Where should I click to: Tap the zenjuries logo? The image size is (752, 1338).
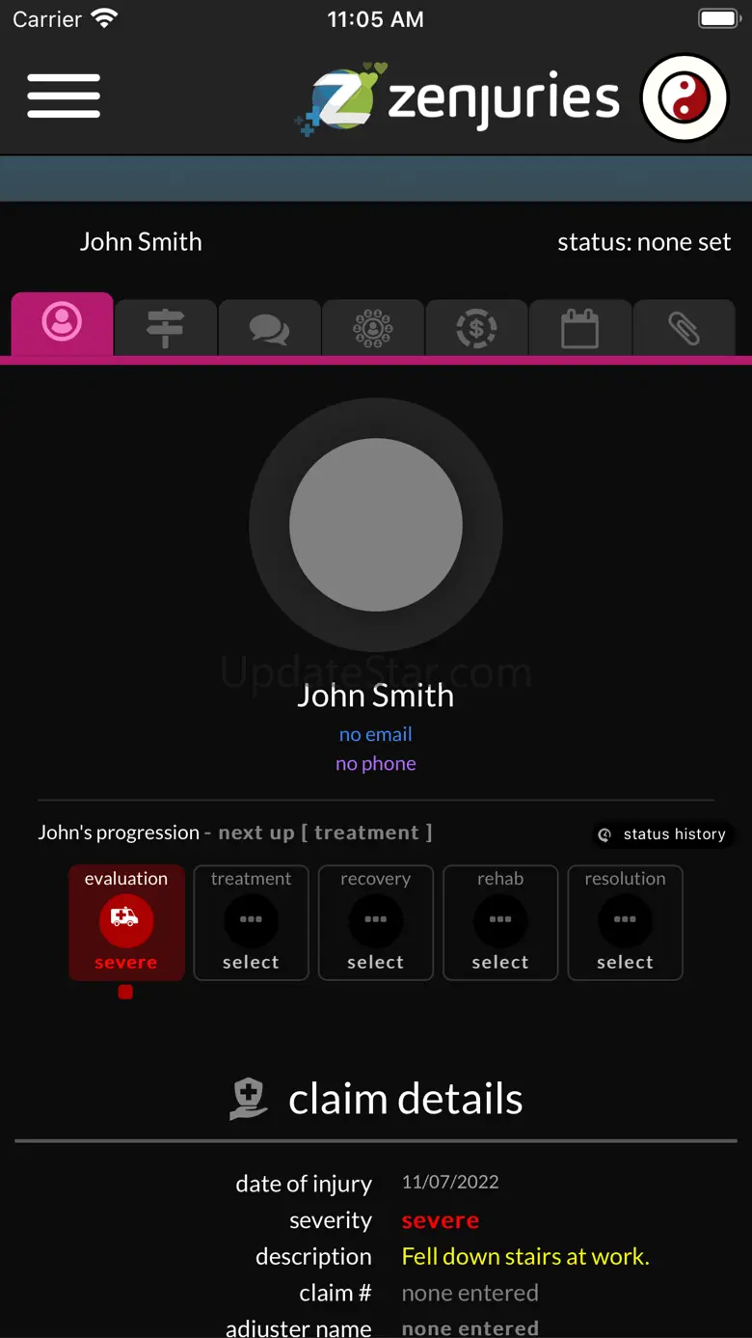[457, 97]
